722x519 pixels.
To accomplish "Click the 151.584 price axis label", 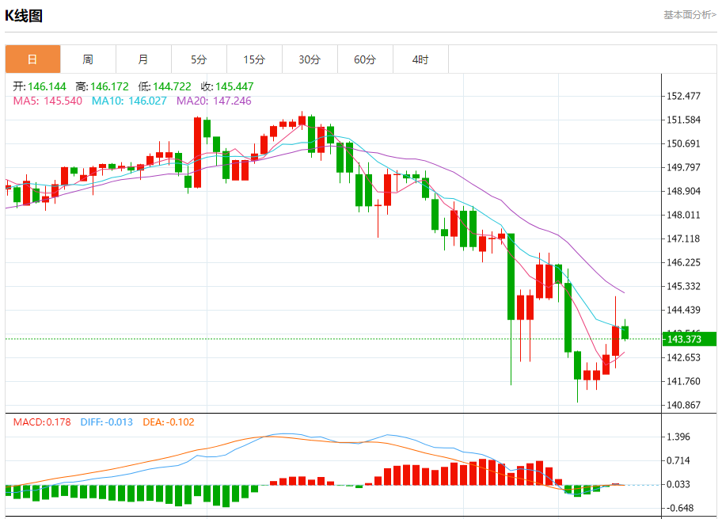I will tap(684, 120).
